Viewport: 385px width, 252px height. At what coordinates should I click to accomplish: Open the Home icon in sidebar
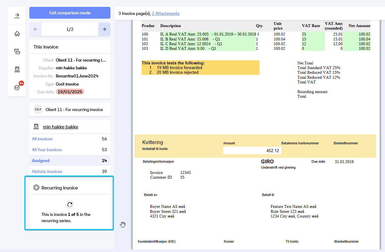[17, 34]
